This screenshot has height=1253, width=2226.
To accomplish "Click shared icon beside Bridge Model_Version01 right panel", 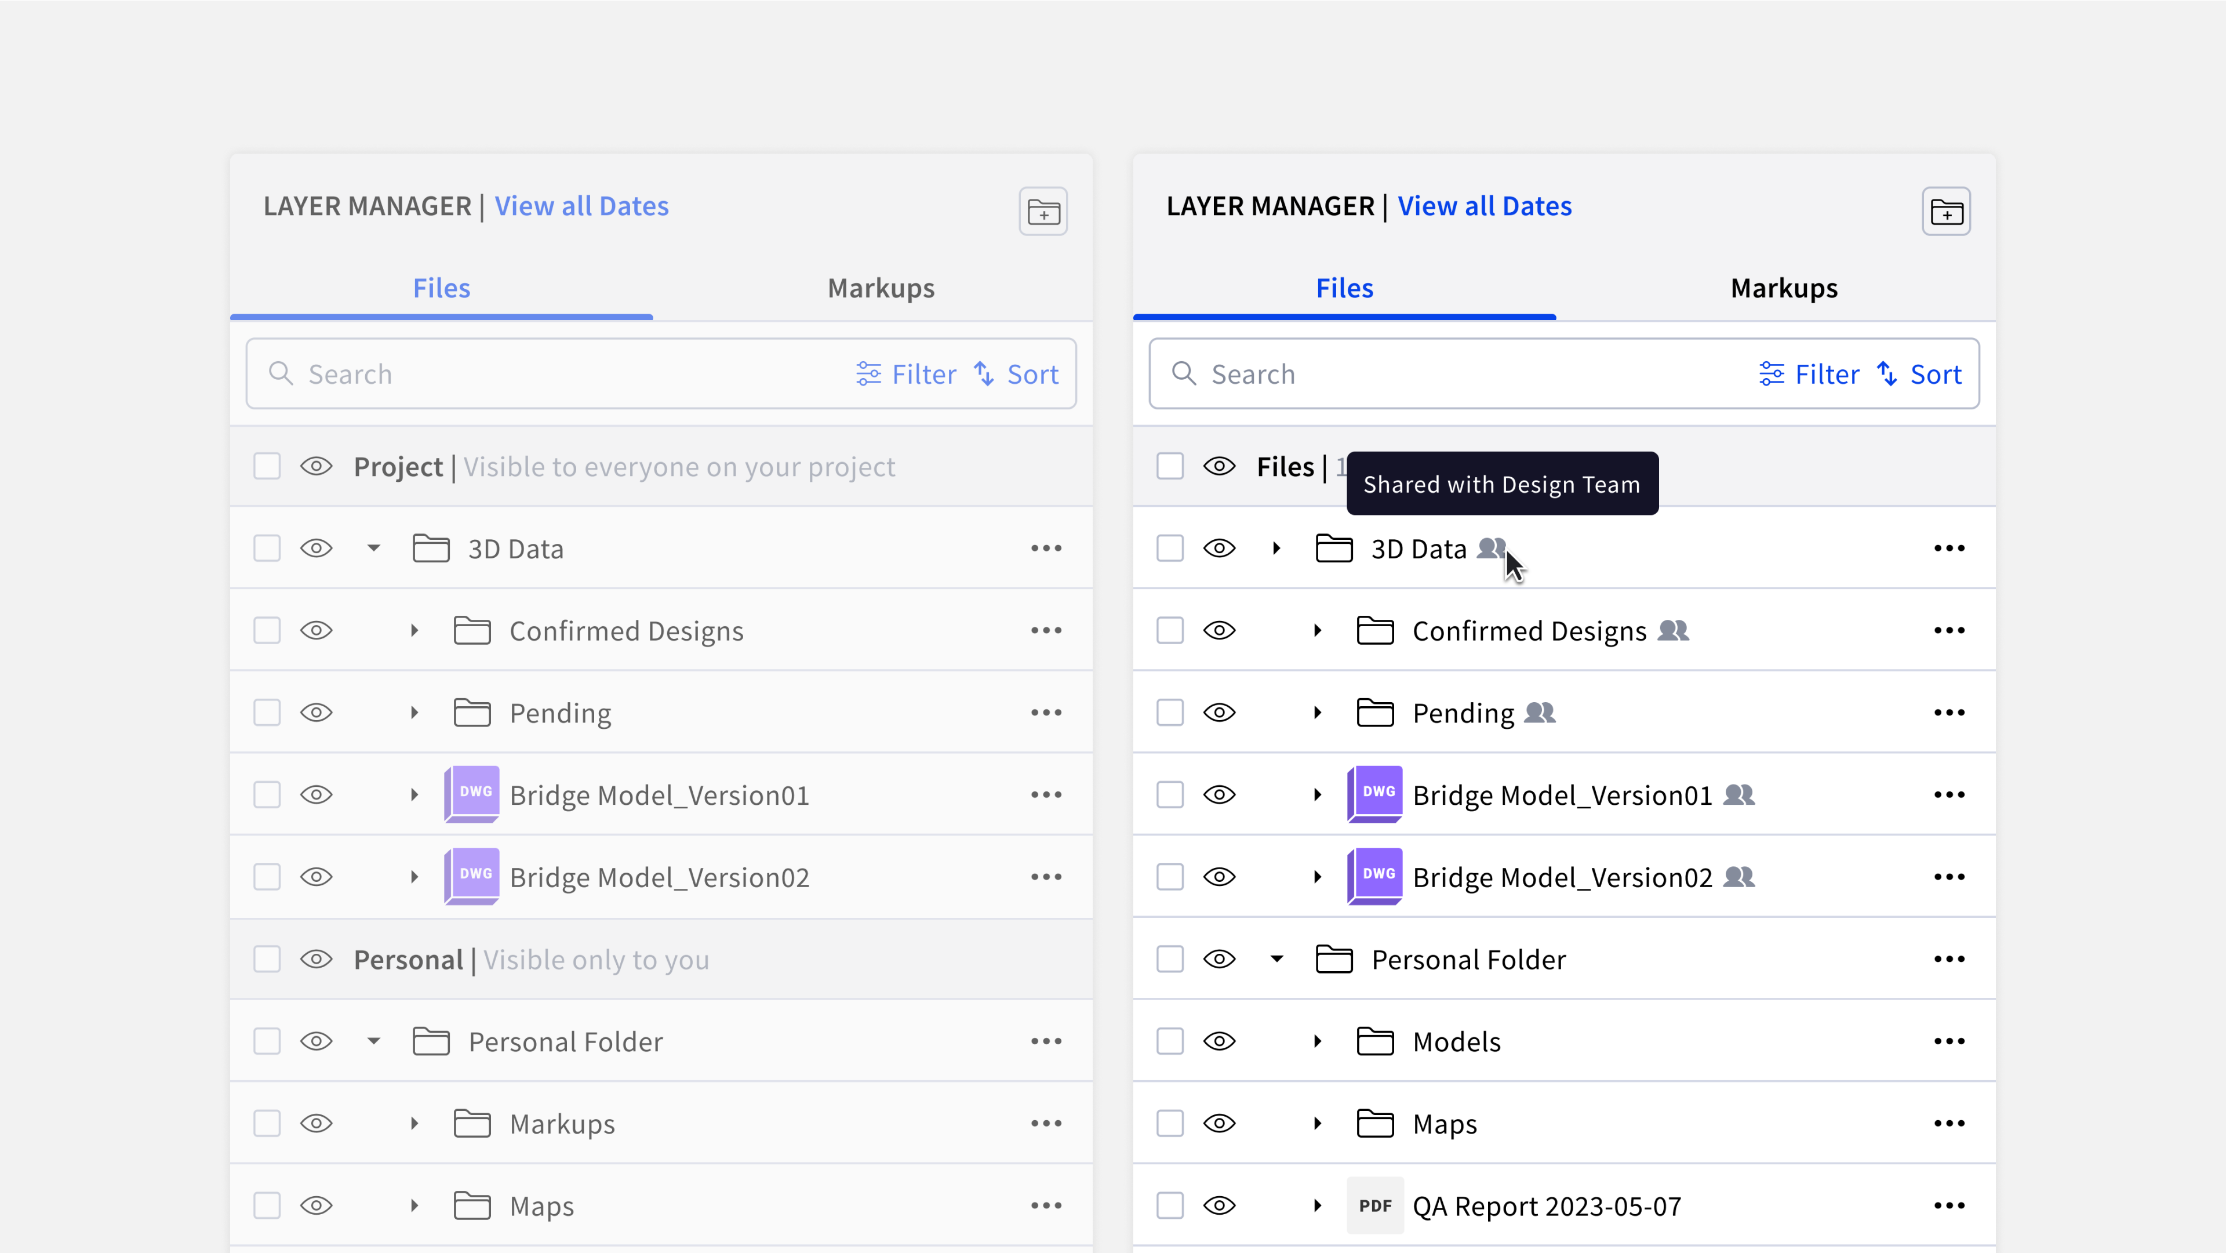I will [1738, 794].
